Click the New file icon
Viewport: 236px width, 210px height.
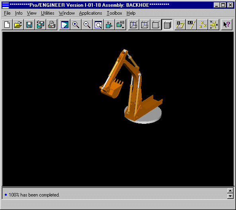point(7,25)
